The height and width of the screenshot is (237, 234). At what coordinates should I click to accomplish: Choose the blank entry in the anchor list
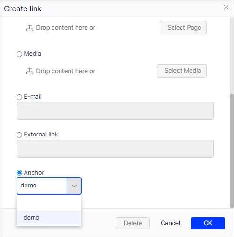(49, 203)
